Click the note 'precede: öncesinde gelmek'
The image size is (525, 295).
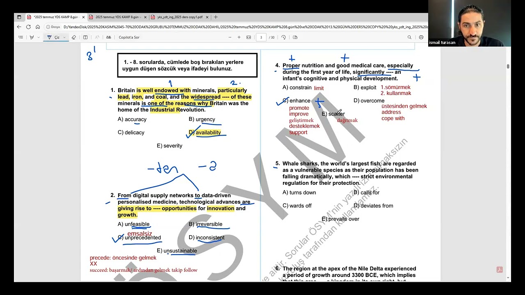pos(123,258)
